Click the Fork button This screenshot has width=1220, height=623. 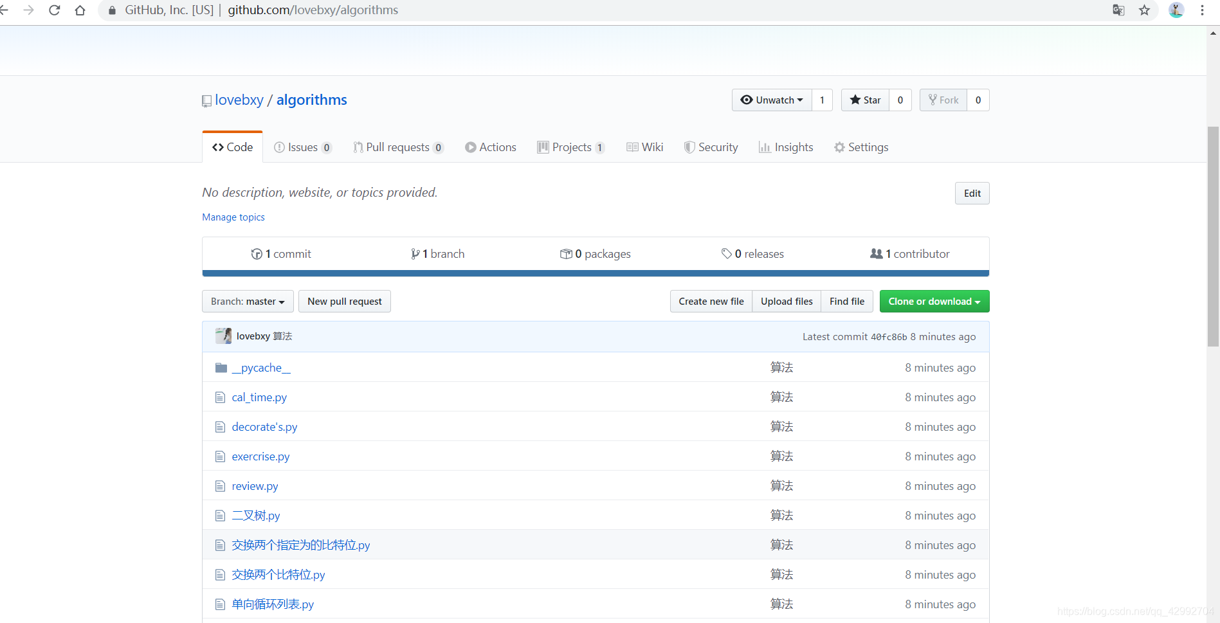coord(943,100)
